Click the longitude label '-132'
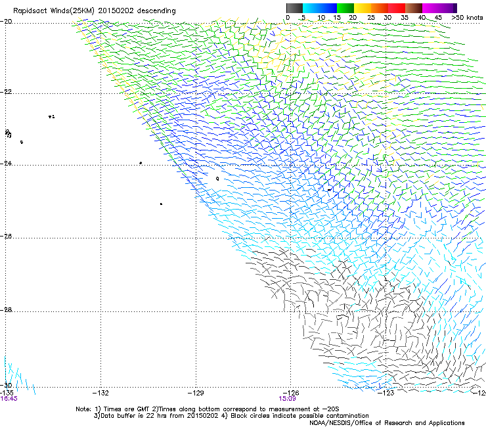Viewport: 486px width, 427px height. (x=100, y=393)
